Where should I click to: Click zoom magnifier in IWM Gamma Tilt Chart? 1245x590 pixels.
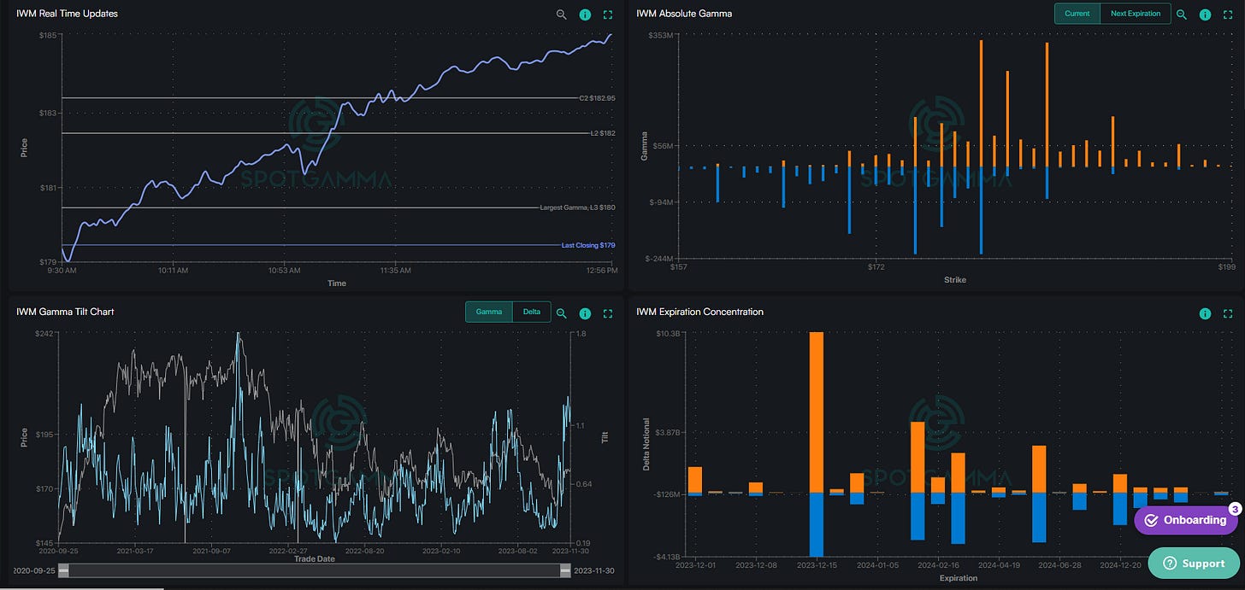coord(562,313)
